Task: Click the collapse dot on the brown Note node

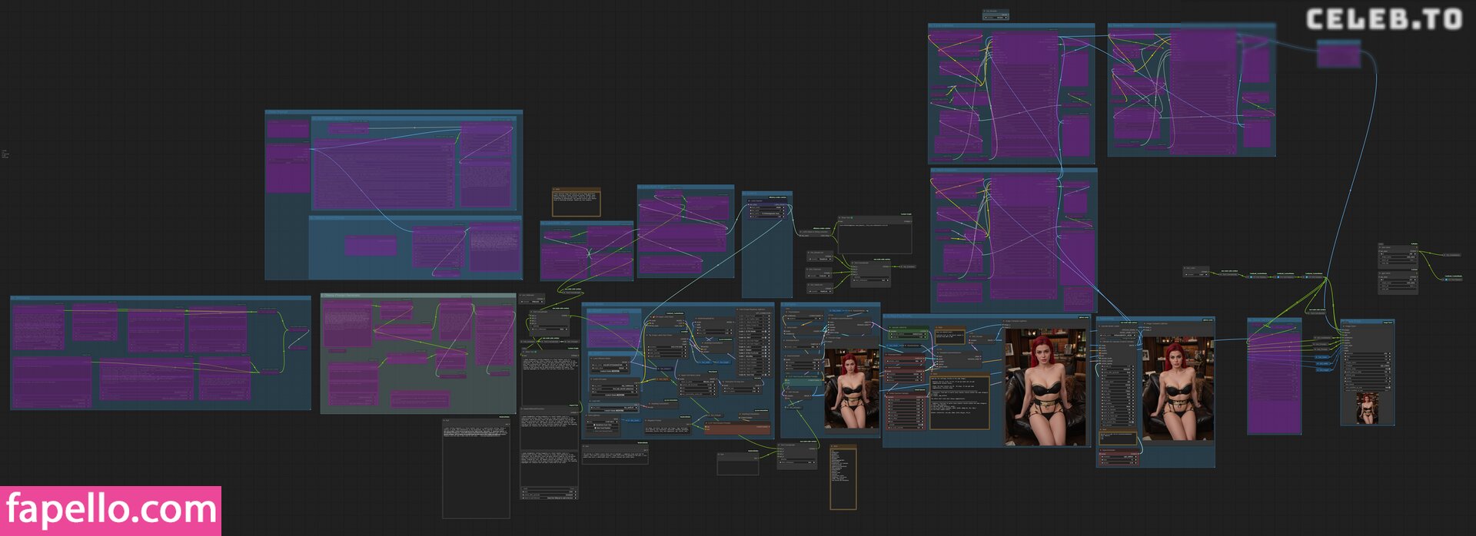Action: (x=555, y=189)
